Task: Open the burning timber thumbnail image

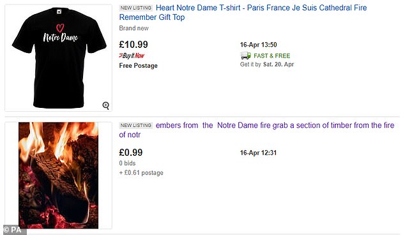Action: click(x=58, y=176)
